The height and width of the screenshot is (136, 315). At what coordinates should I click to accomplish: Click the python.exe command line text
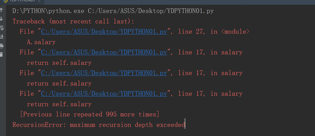pyautogui.click(x=113, y=11)
